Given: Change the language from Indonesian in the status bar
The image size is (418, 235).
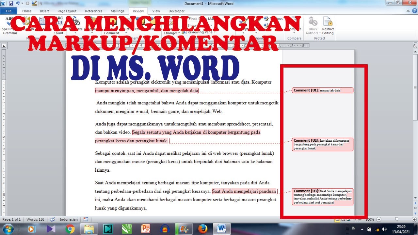Looking at the screenshot, I should click(x=69, y=220).
